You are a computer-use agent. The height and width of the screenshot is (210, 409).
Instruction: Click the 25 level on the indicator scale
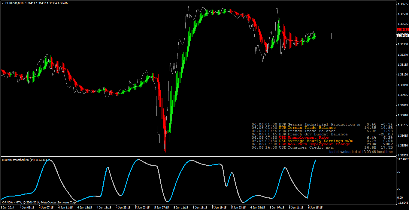tap(398, 189)
